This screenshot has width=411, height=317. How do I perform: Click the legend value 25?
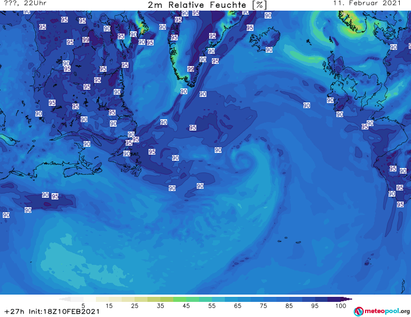point(135,305)
